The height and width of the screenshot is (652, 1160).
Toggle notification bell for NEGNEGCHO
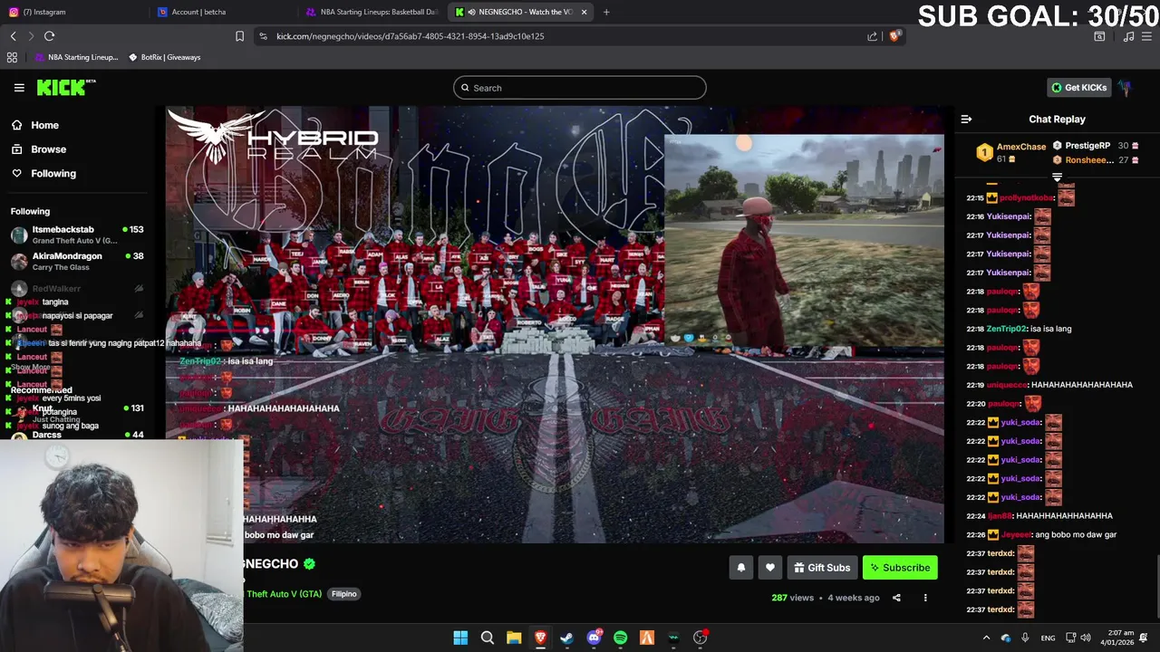pyautogui.click(x=740, y=568)
